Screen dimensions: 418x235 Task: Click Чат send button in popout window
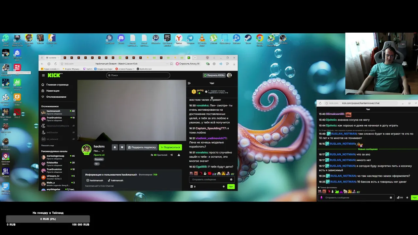414,197
